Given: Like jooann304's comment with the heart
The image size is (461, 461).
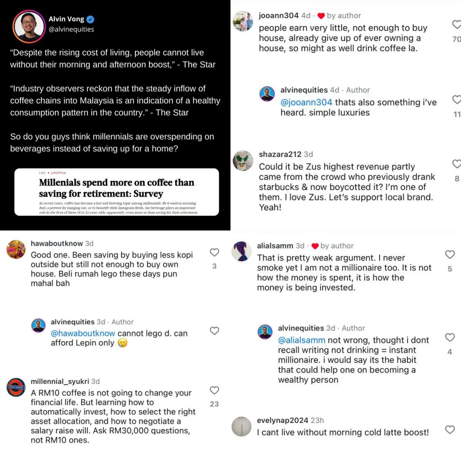Looking at the screenshot, I should [x=457, y=24].
